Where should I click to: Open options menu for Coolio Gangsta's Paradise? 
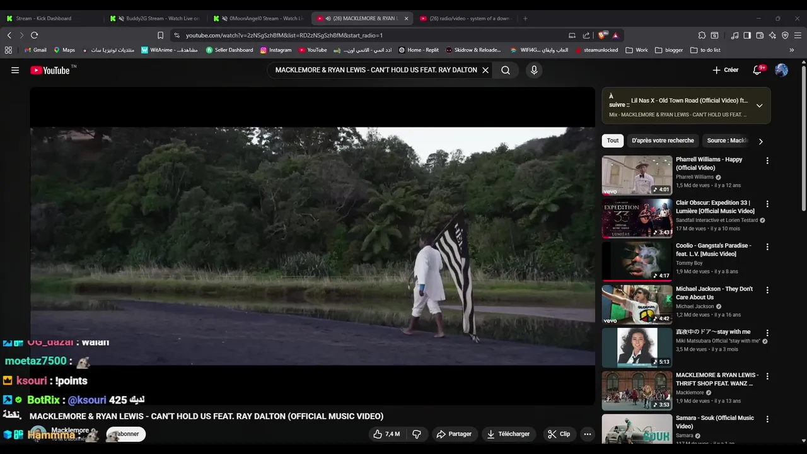(767, 247)
